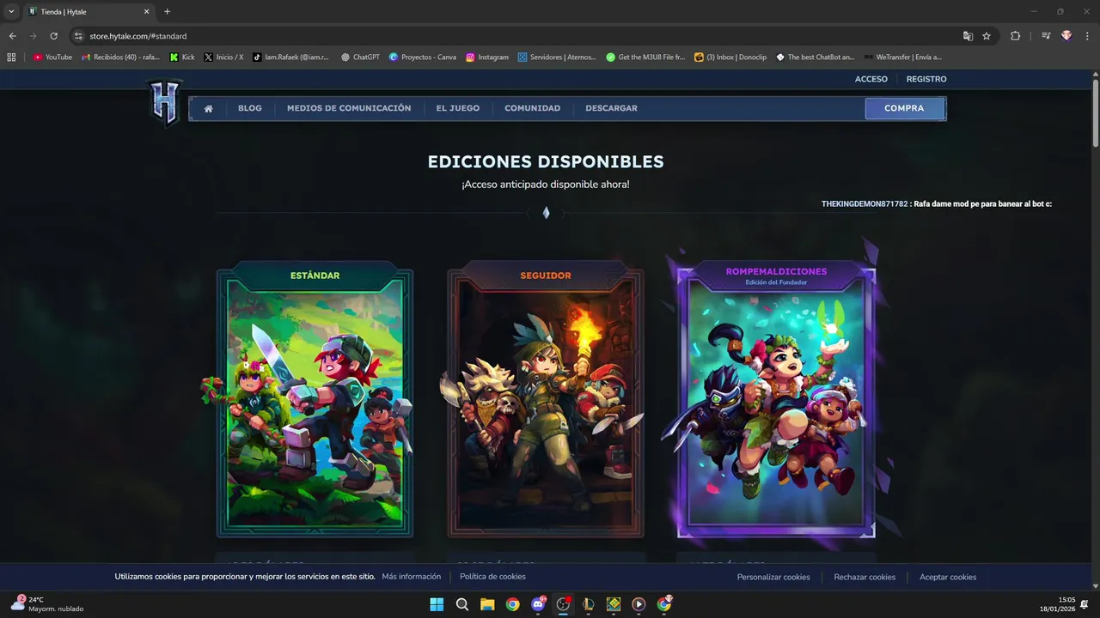Open EL JUEGO menu item
1100x618 pixels.
(458, 108)
